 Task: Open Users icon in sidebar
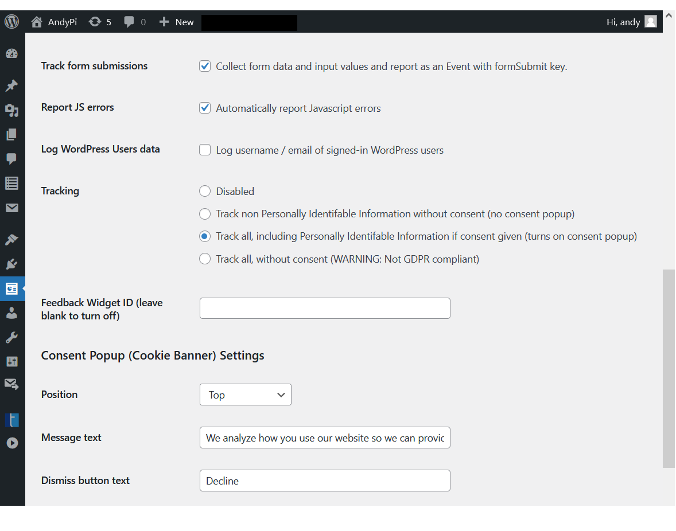(x=12, y=313)
